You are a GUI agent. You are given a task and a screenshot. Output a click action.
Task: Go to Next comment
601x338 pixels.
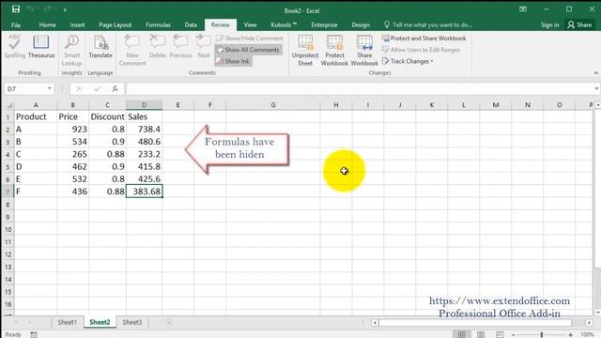(204, 46)
